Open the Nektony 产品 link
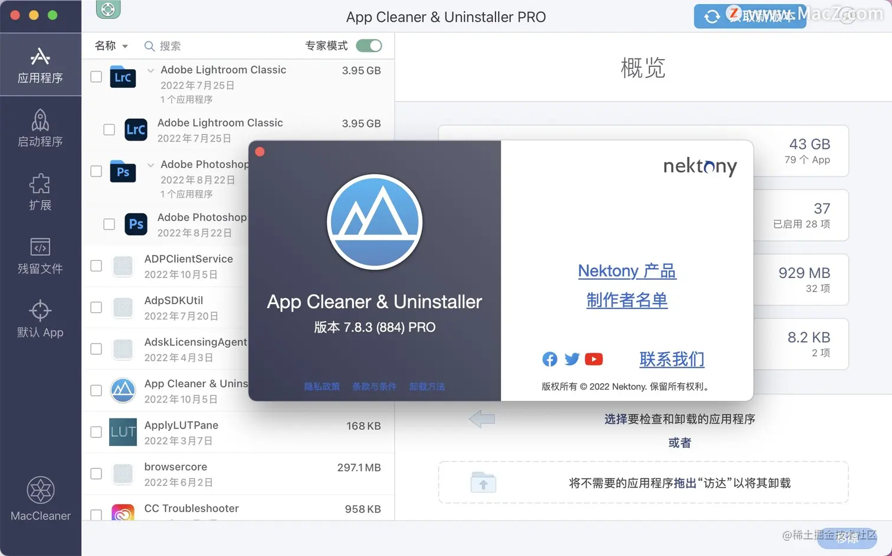The height and width of the screenshot is (556, 892). pyautogui.click(x=627, y=271)
